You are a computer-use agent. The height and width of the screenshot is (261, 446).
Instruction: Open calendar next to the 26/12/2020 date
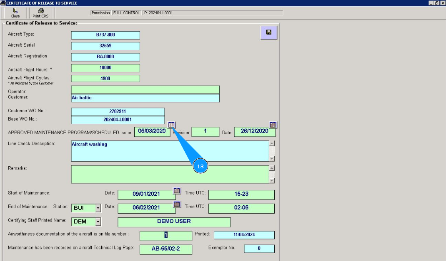273,125
